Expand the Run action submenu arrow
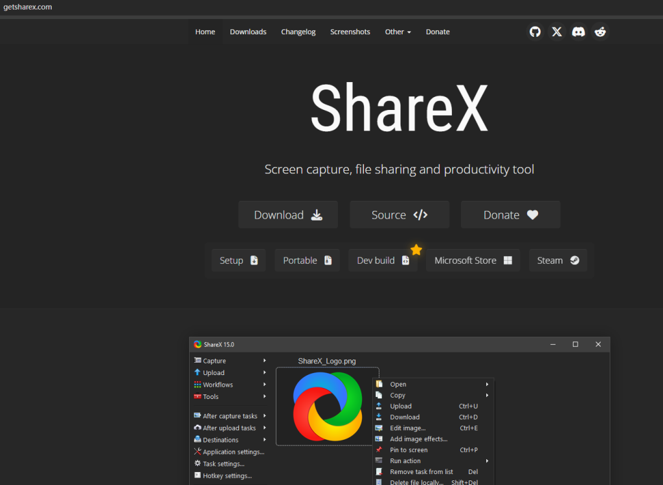 point(487,460)
